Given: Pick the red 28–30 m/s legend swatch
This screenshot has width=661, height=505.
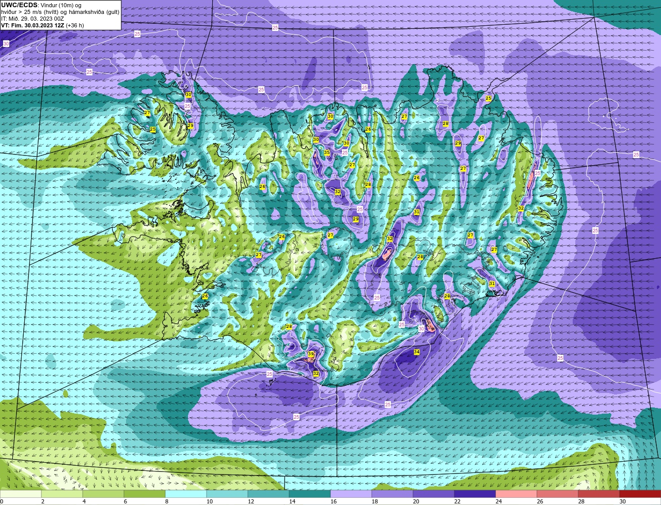Looking at the screenshot, I should pos(599,494).
